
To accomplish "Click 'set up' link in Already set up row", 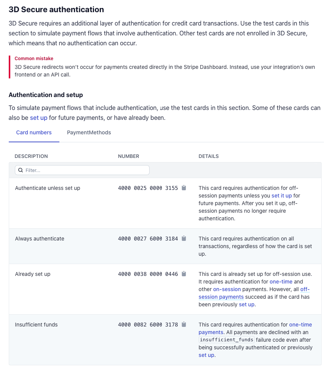I will [x=247, y=304].
